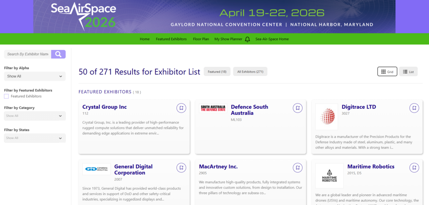Open the Crystal Group Inc listing
The width and height of the screenshot is (429, 205).
[105, 107]
